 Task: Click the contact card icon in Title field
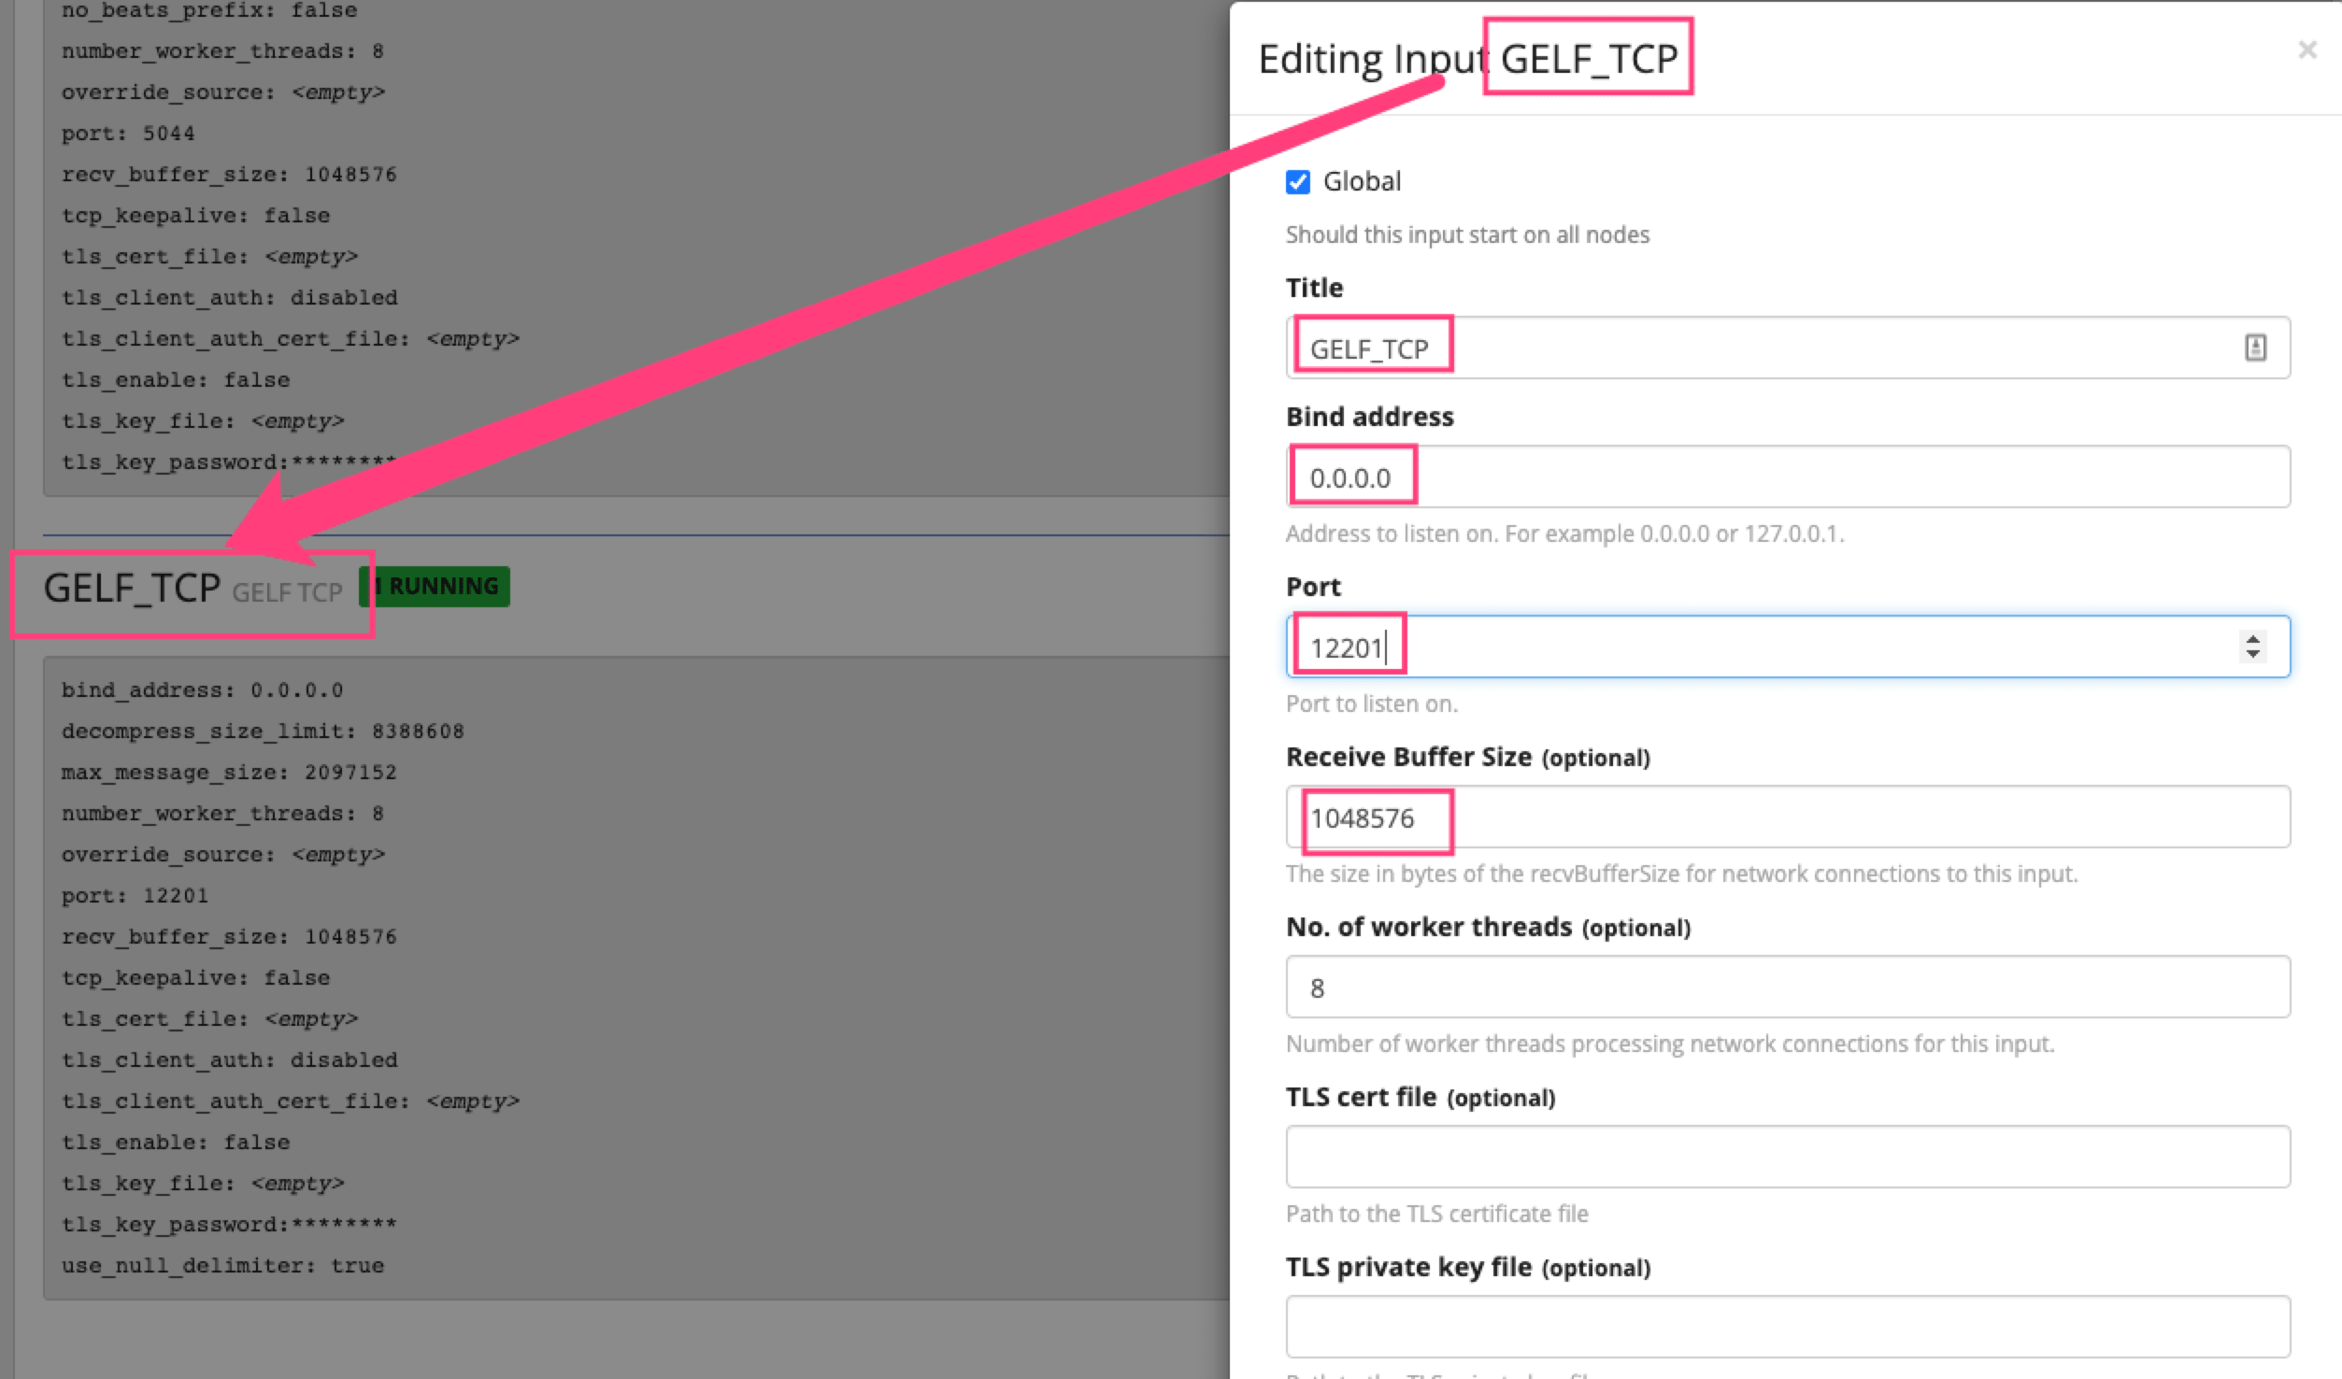click(x=2255, y=348)
